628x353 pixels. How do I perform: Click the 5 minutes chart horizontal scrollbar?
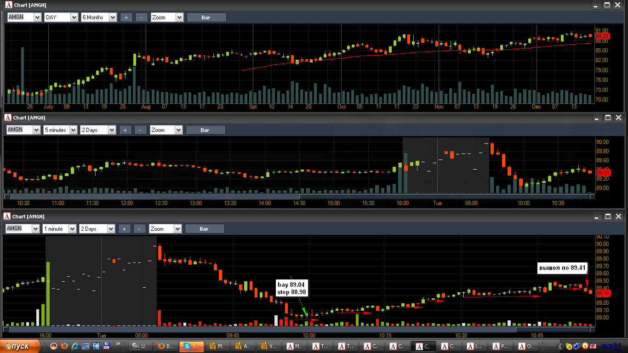tap(299, 197)
